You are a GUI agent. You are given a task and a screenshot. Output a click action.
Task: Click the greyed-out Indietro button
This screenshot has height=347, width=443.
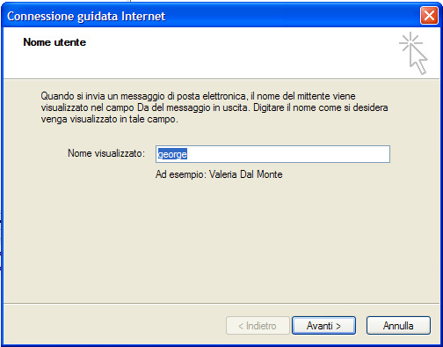pos(258,326)
